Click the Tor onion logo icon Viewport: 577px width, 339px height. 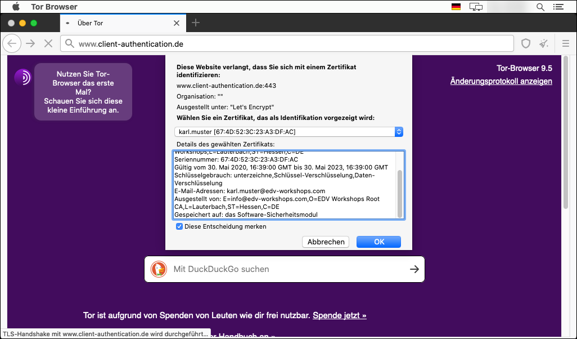(x=23, y=77)
